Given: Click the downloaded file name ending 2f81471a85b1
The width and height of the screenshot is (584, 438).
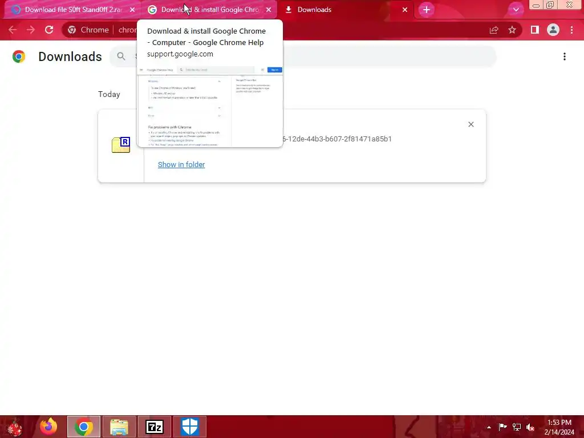Looking at the screenshot, I should [x=337, y=139].
